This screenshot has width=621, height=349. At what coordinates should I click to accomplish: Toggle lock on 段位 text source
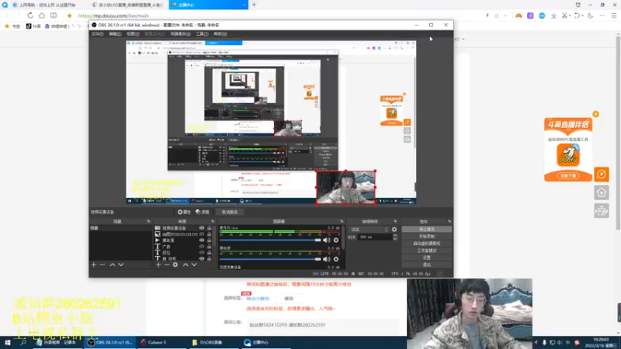click(209, 253)
